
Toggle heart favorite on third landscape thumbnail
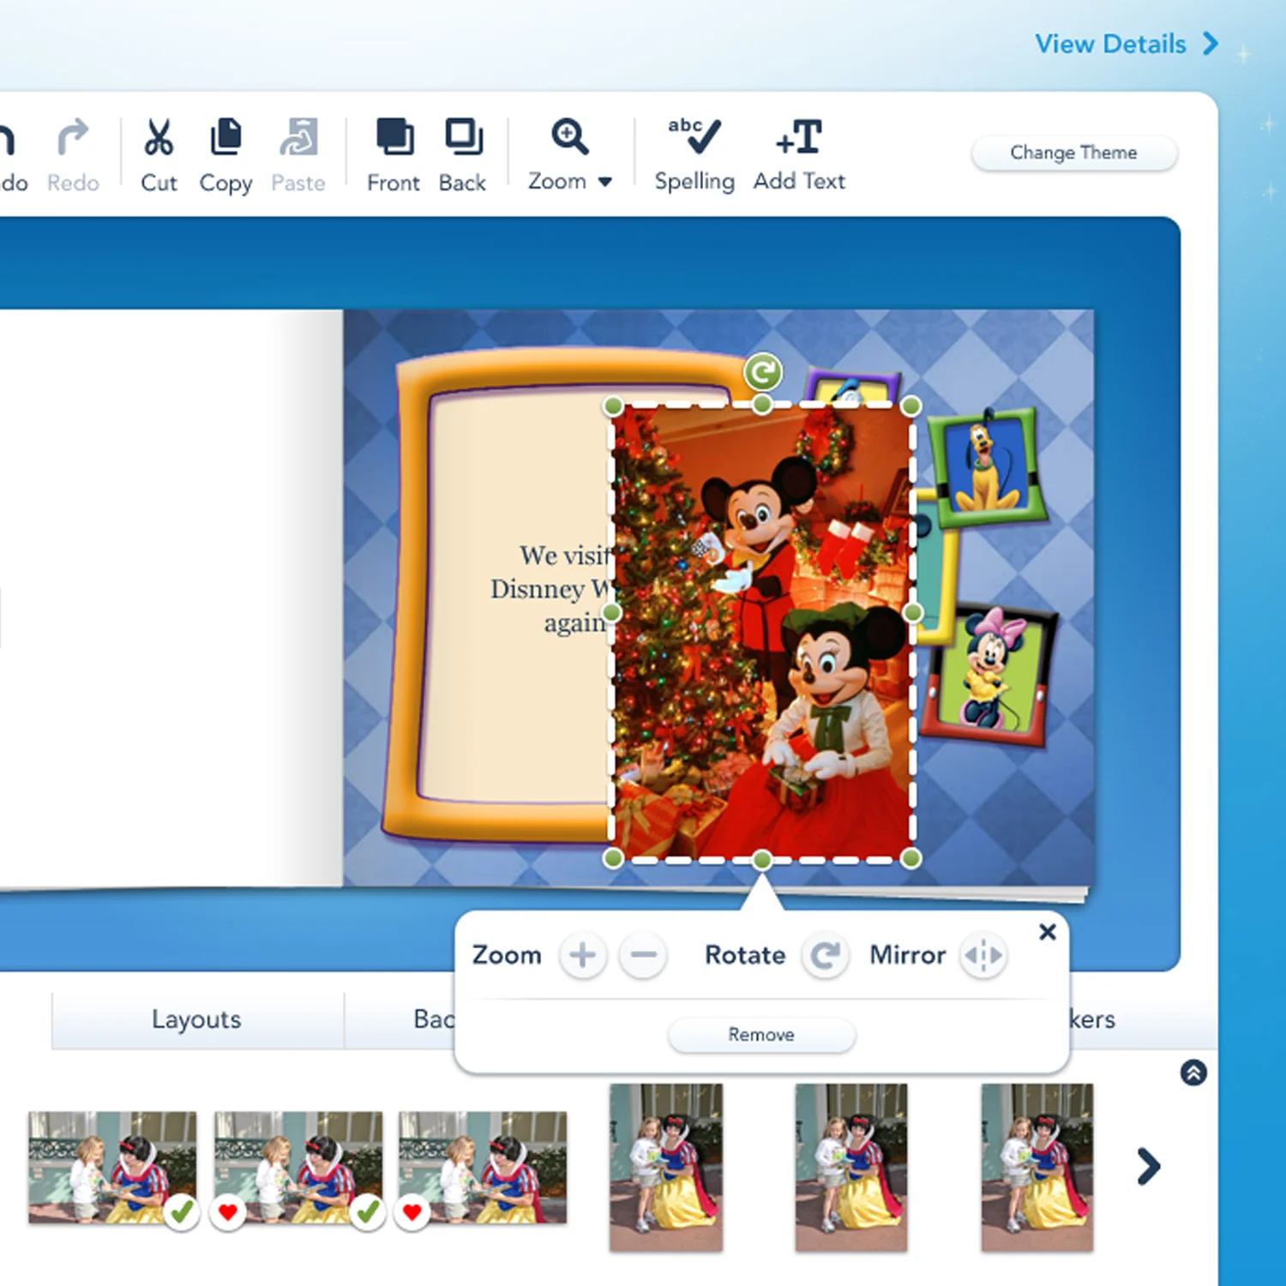[412, 1212]
